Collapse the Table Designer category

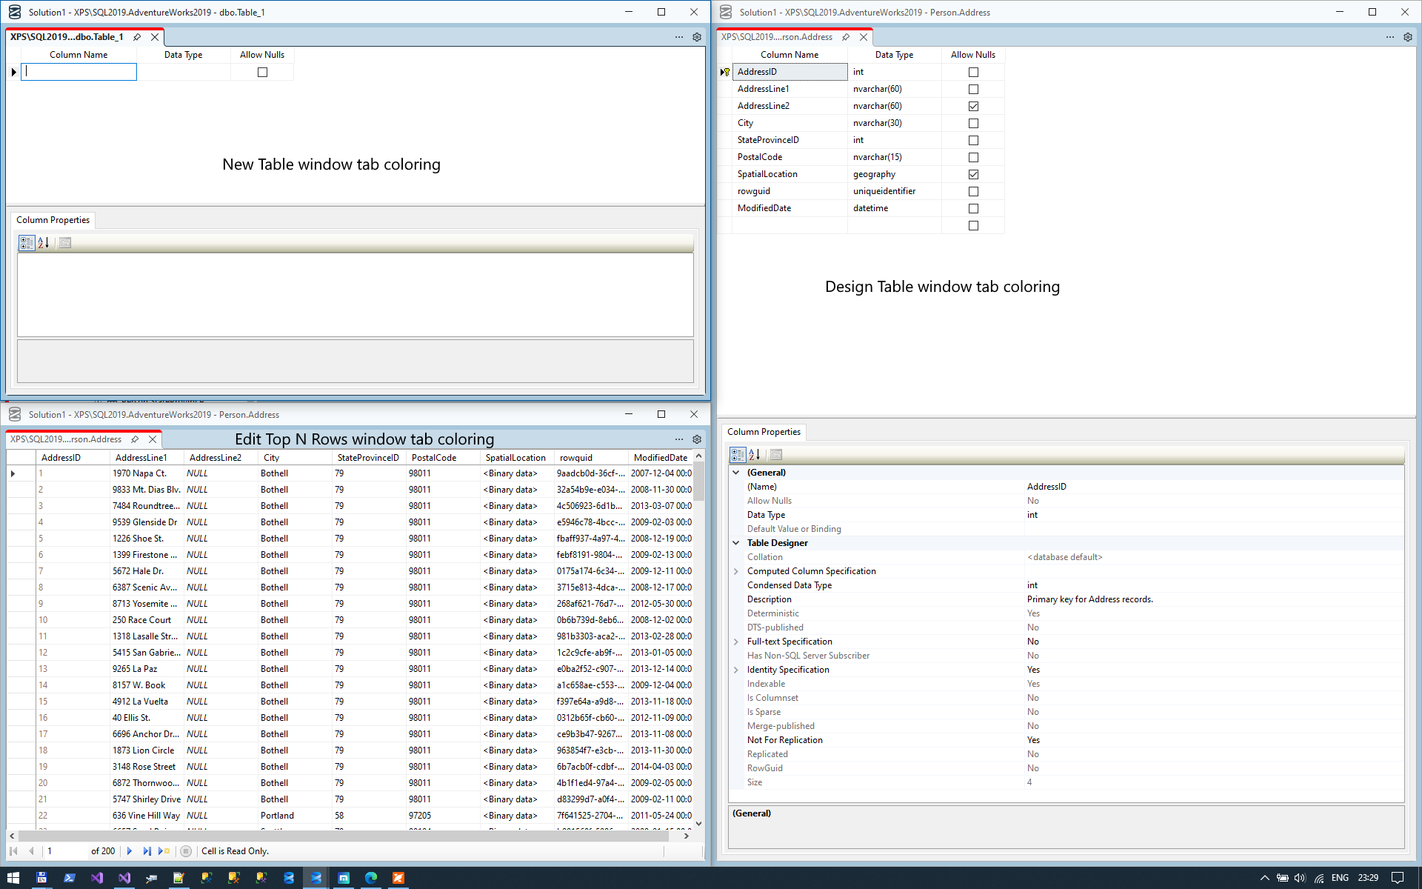point(736,543)
